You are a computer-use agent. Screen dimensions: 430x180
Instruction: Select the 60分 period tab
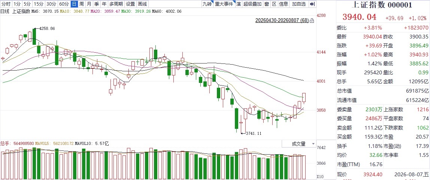pyautogui.click(x=64, y=4)
